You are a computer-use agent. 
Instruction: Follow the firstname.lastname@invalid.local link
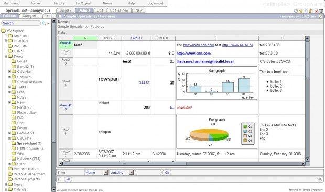(205, 61)
